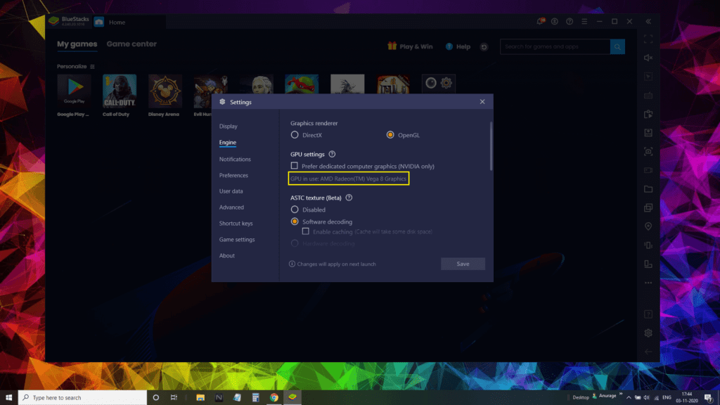Click the rotate screen icon in sidebar

coord(648,264)
